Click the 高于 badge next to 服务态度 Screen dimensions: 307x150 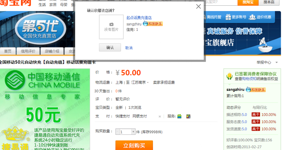point(256,122)
